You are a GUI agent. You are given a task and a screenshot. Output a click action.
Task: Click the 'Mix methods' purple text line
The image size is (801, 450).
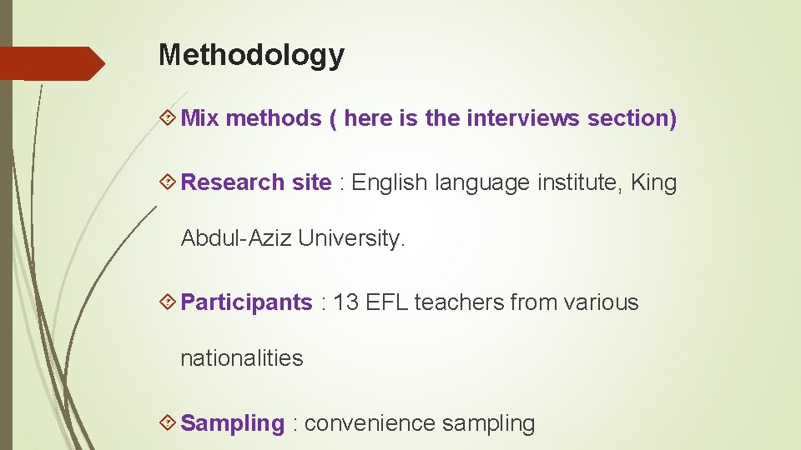[x=429, y=118]
